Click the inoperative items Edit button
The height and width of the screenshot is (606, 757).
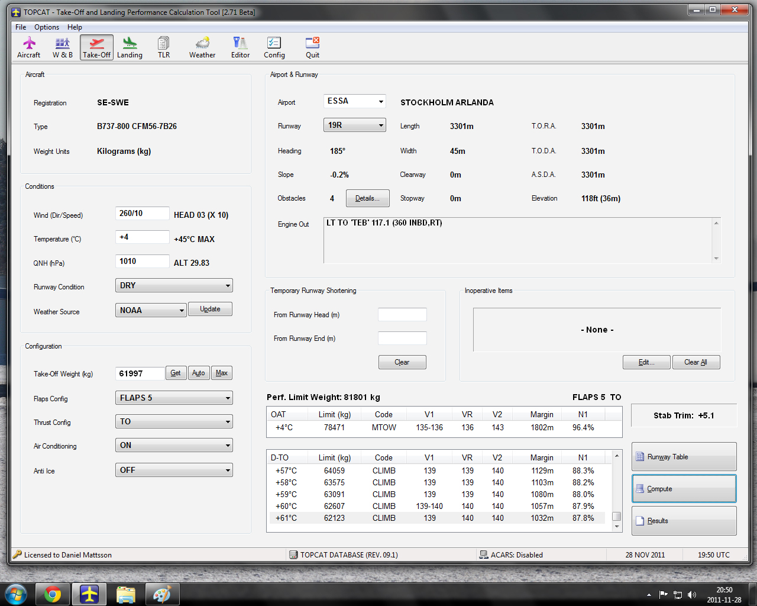(646, 362)
